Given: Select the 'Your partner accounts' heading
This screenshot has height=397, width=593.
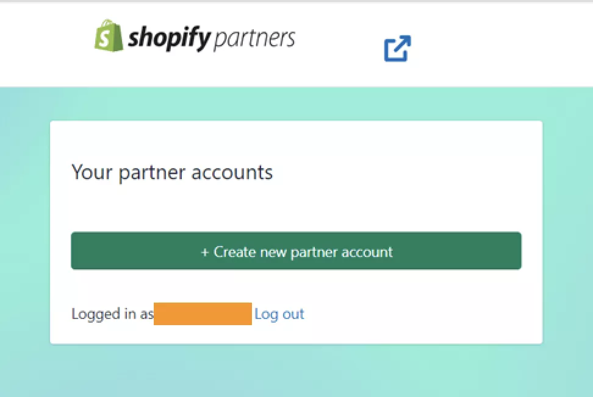Looking at the screenshot, I should [172, 172].
